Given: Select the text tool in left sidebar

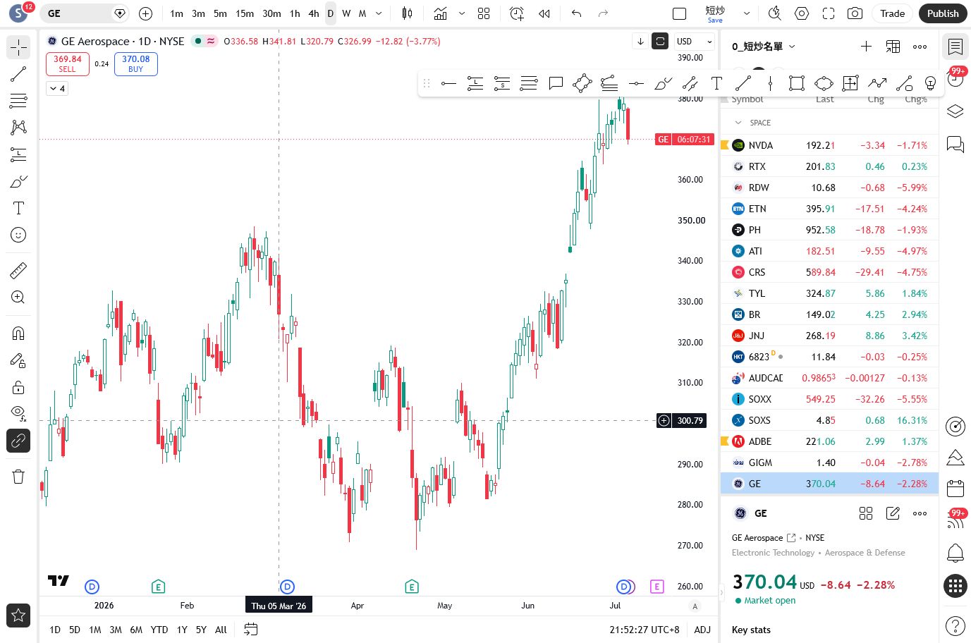Looking at the screenshot, I should click(x=18, y=208).
